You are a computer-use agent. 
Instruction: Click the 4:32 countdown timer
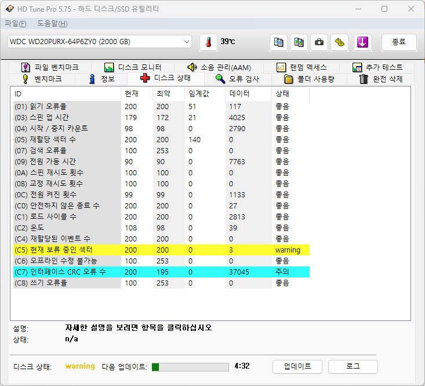click(242, 366)
